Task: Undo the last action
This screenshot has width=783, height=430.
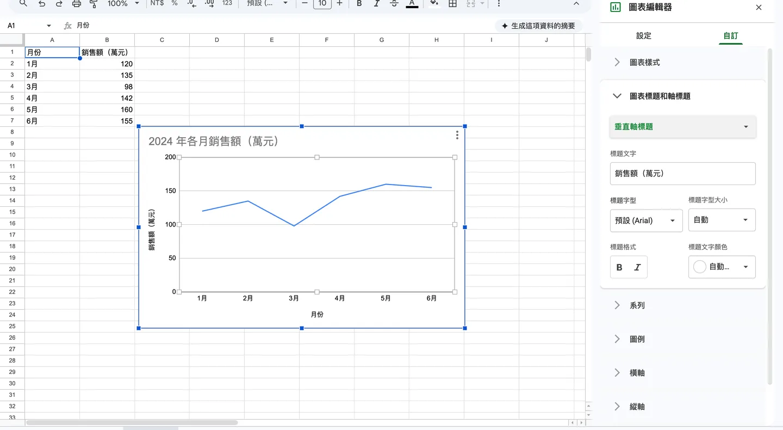Action: (42, 4)
